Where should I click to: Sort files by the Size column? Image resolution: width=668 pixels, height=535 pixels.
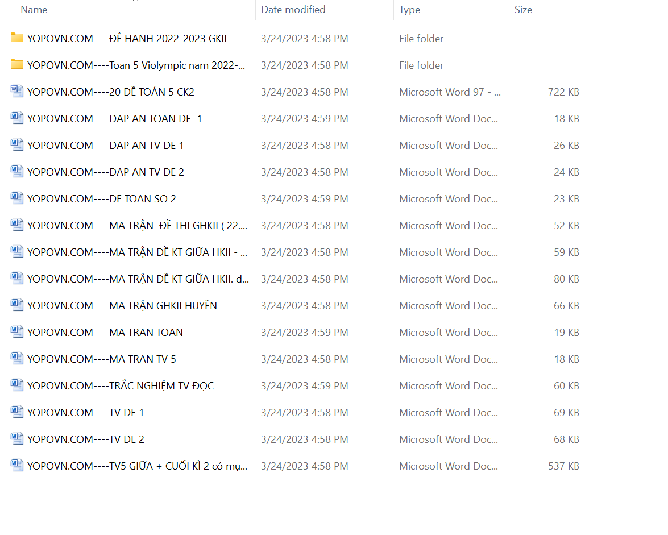[523, 10]
